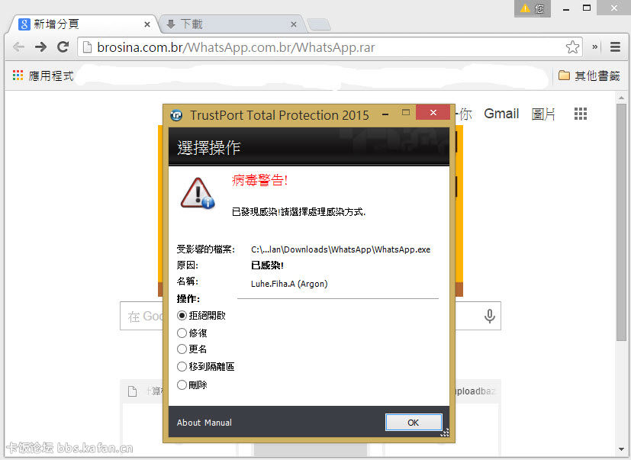The height and width of the screenshot is (460, 631).
Task: Click the voice search microphone icon
Action: [490, 316]
